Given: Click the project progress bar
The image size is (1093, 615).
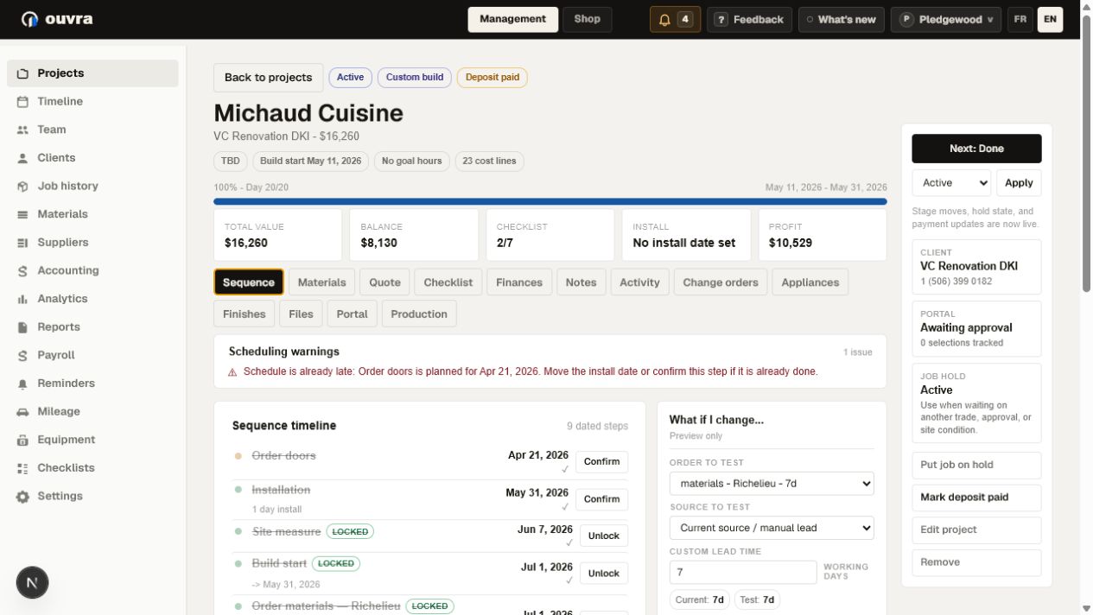Looking at the screenshot, I should tap(550, 202).
